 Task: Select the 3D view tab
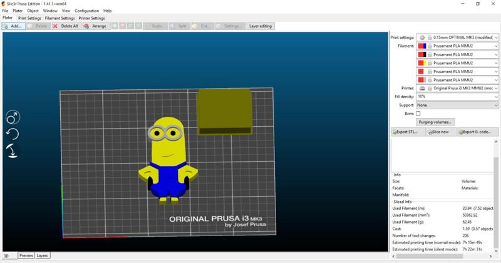[x=9, y=256]
